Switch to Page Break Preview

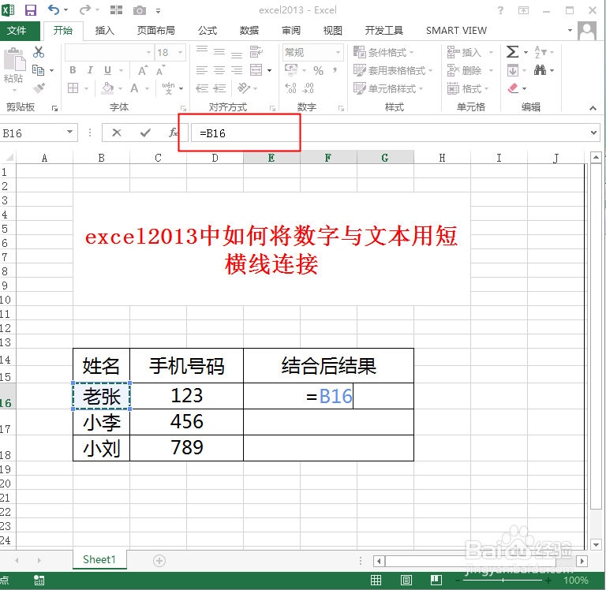click(x=436, y=580)
